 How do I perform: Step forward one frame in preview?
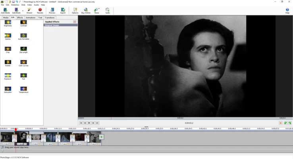(x=93, y=123)
